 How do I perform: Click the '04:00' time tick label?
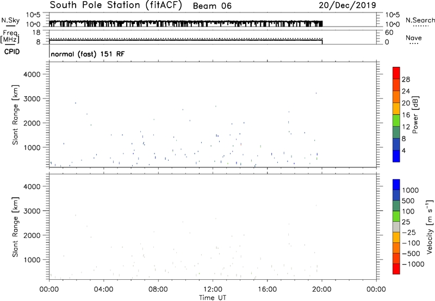coord(103,290)
